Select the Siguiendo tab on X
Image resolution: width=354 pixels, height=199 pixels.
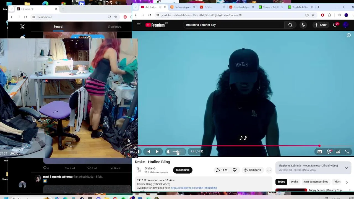pos(114,27)
